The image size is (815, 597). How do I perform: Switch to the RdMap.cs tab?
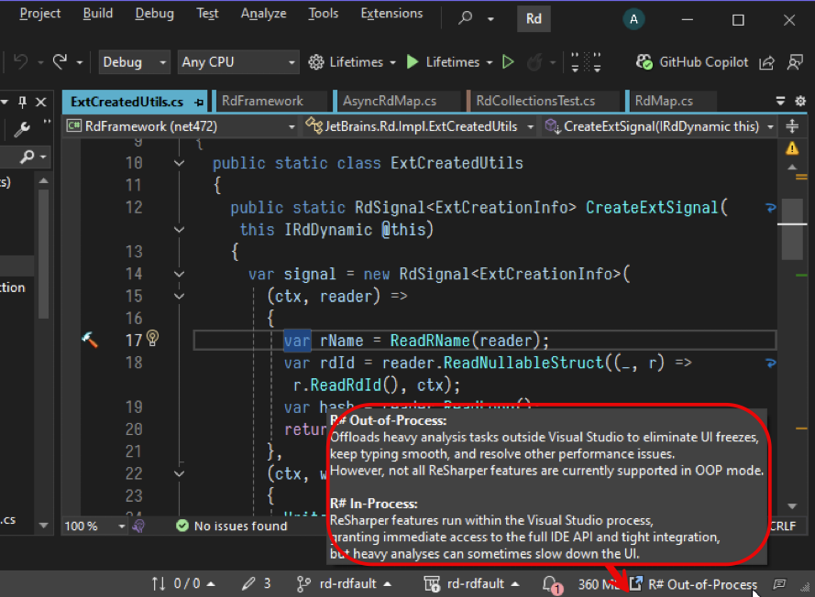[671, 101]
